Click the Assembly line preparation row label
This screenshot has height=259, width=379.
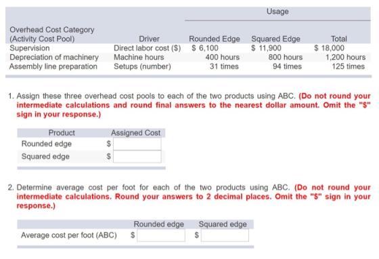point(53,66)
